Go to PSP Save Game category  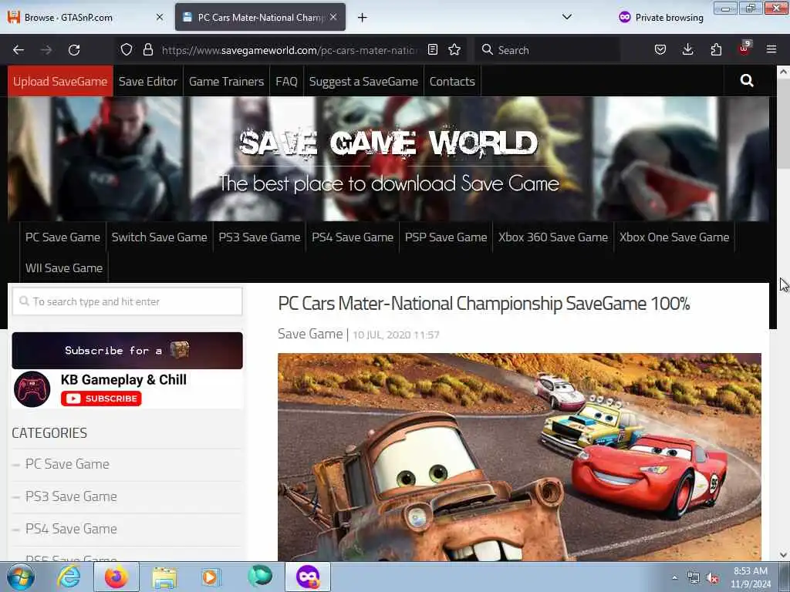click(446, 237)
